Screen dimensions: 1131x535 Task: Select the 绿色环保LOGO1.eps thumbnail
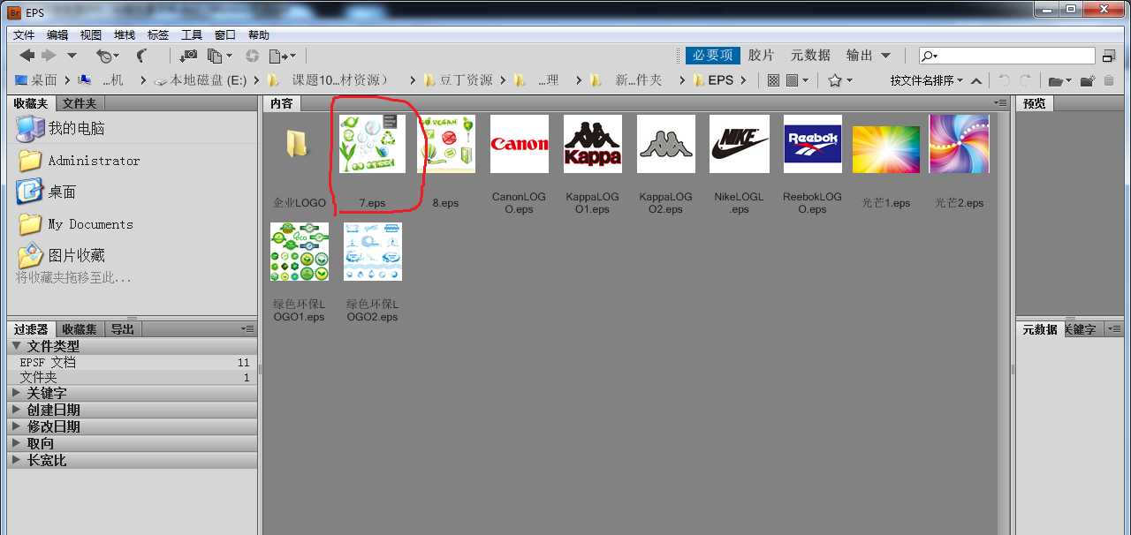point(300,252)
